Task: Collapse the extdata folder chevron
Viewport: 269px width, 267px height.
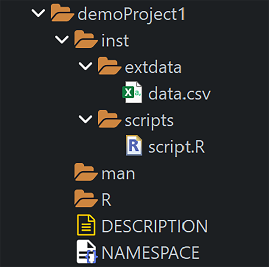Action: [x=85, y=66]
